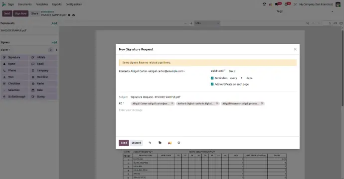Image resolution: width=344 pixels, height=179 pixels.
Task: Click the gear icon beside INVOICE SAMPLE.pdf
Action: (x=69, y=15)
